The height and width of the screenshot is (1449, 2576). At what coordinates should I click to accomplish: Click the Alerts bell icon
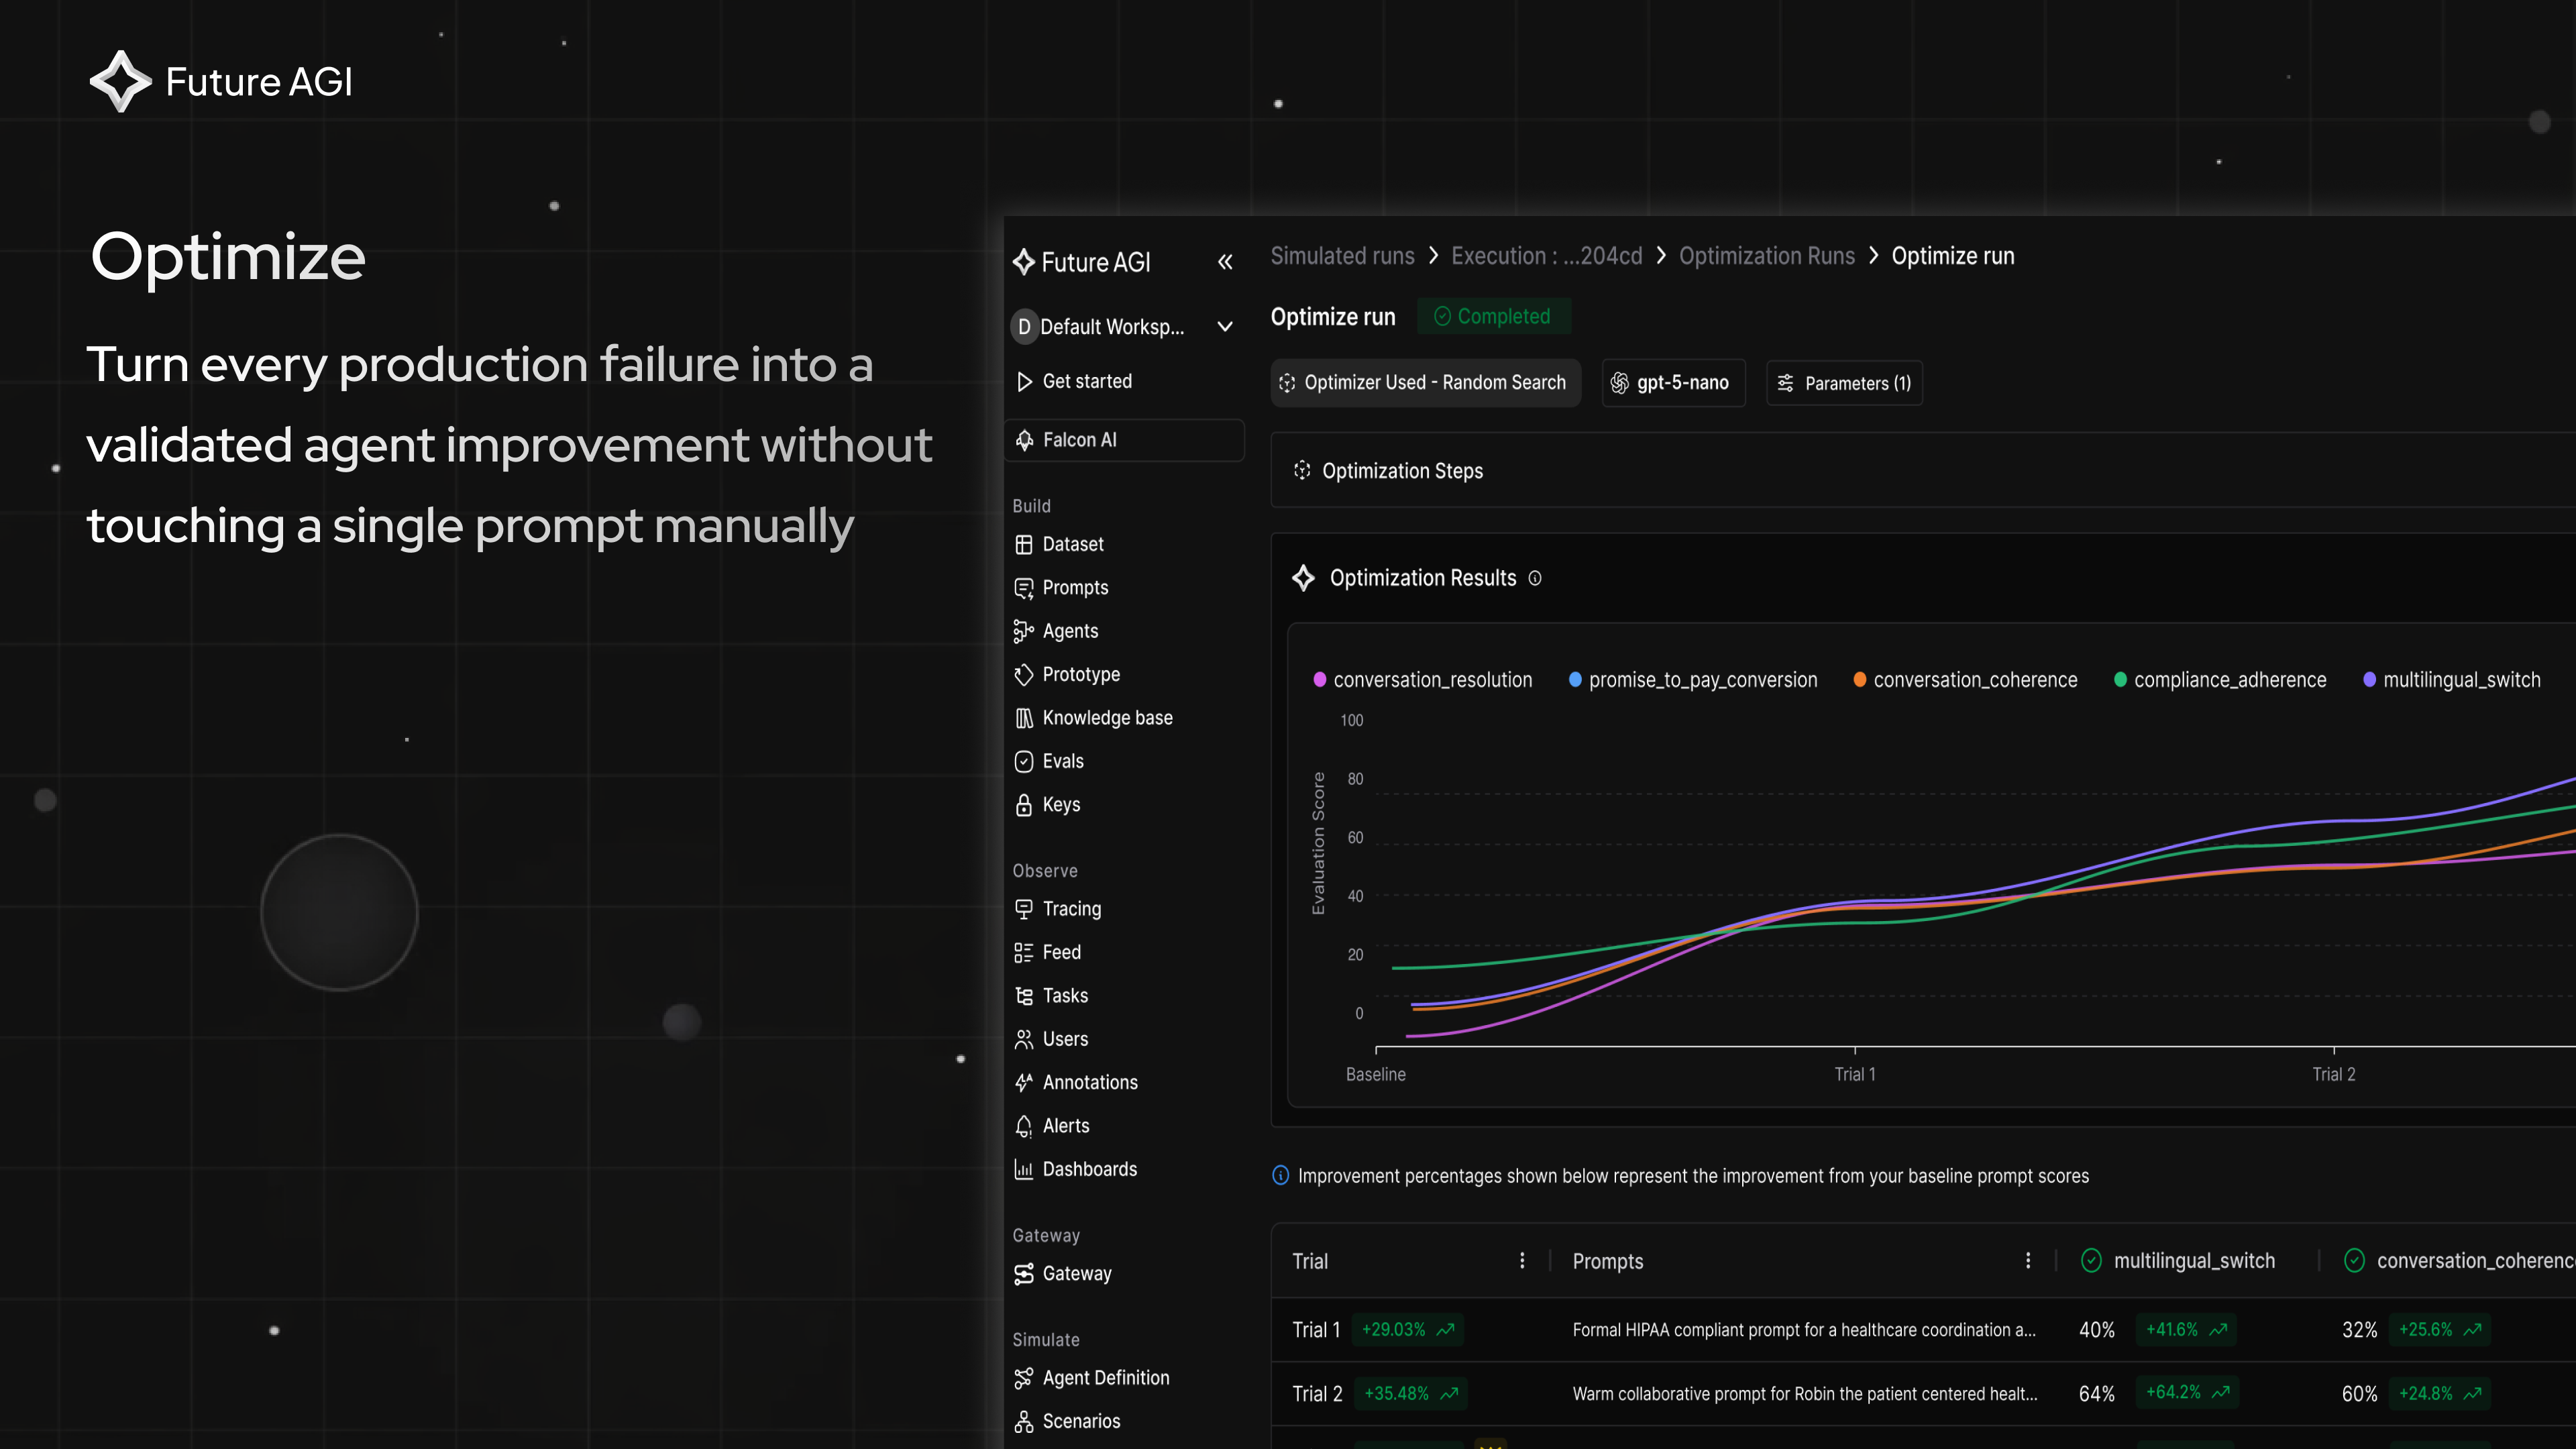pos(1024,1127)
